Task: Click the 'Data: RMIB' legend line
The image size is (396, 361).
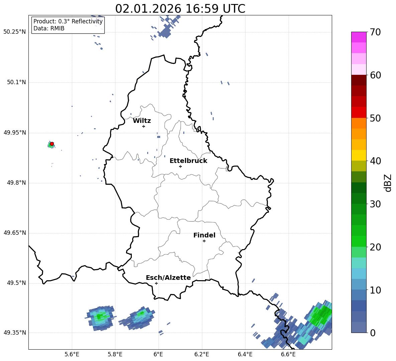Action: click(49, 28)
